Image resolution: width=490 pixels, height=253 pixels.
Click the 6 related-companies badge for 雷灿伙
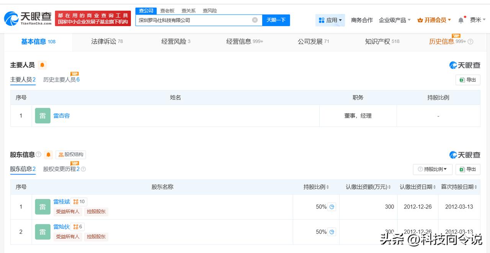(78, 227)
